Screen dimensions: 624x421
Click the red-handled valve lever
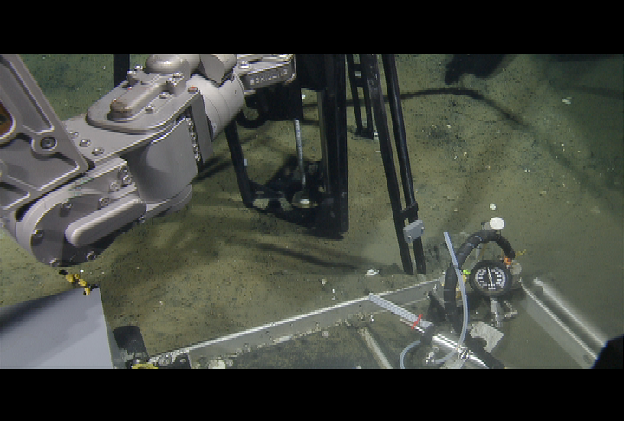pos(417,321)
